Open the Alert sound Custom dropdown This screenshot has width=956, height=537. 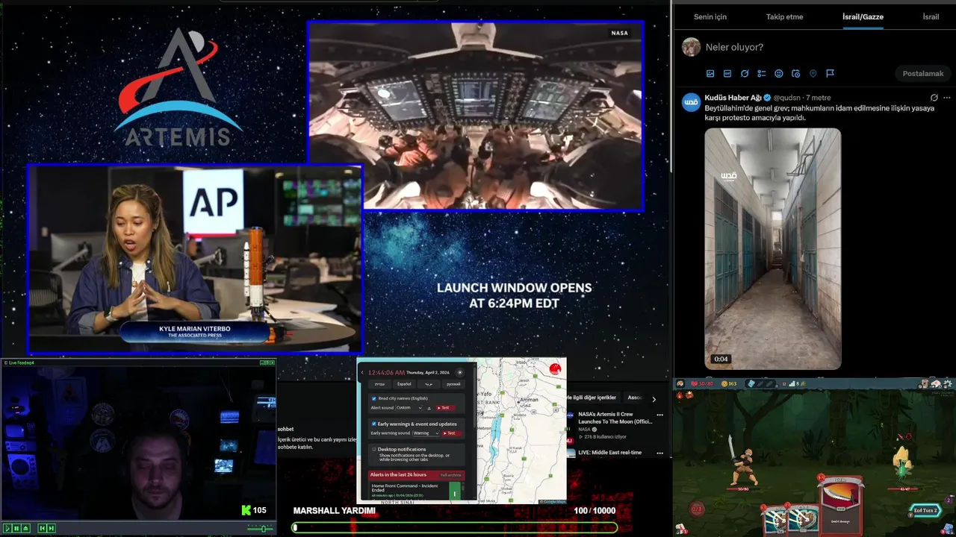409,408
